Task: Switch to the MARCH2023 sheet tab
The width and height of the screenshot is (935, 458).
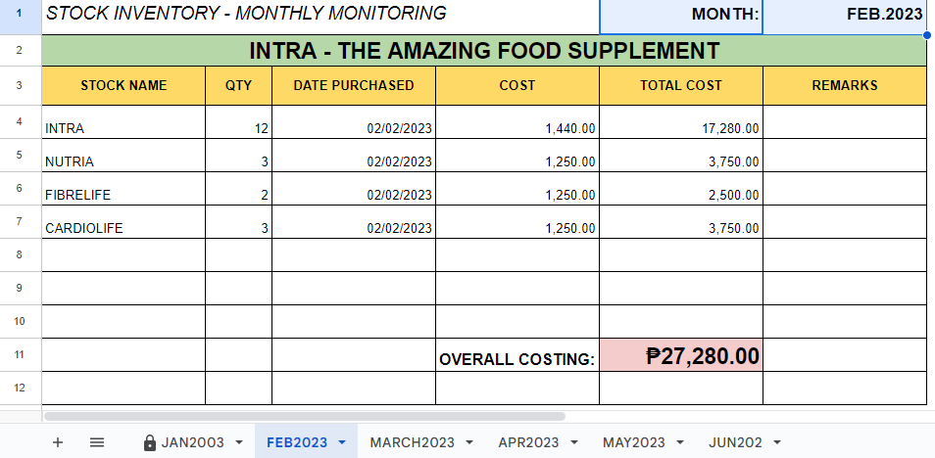Action: (412, 442)
